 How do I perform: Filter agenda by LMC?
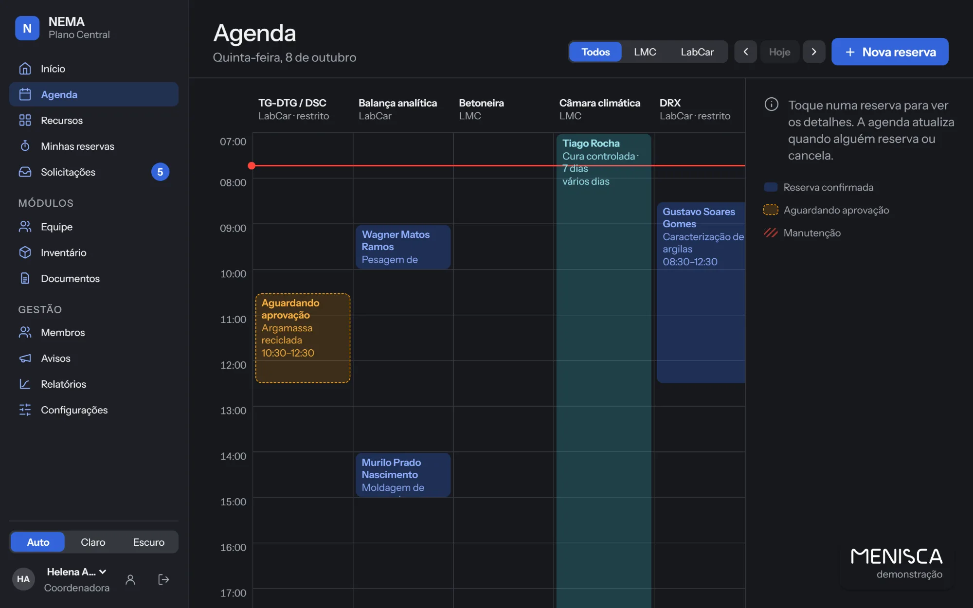[645, 52]
